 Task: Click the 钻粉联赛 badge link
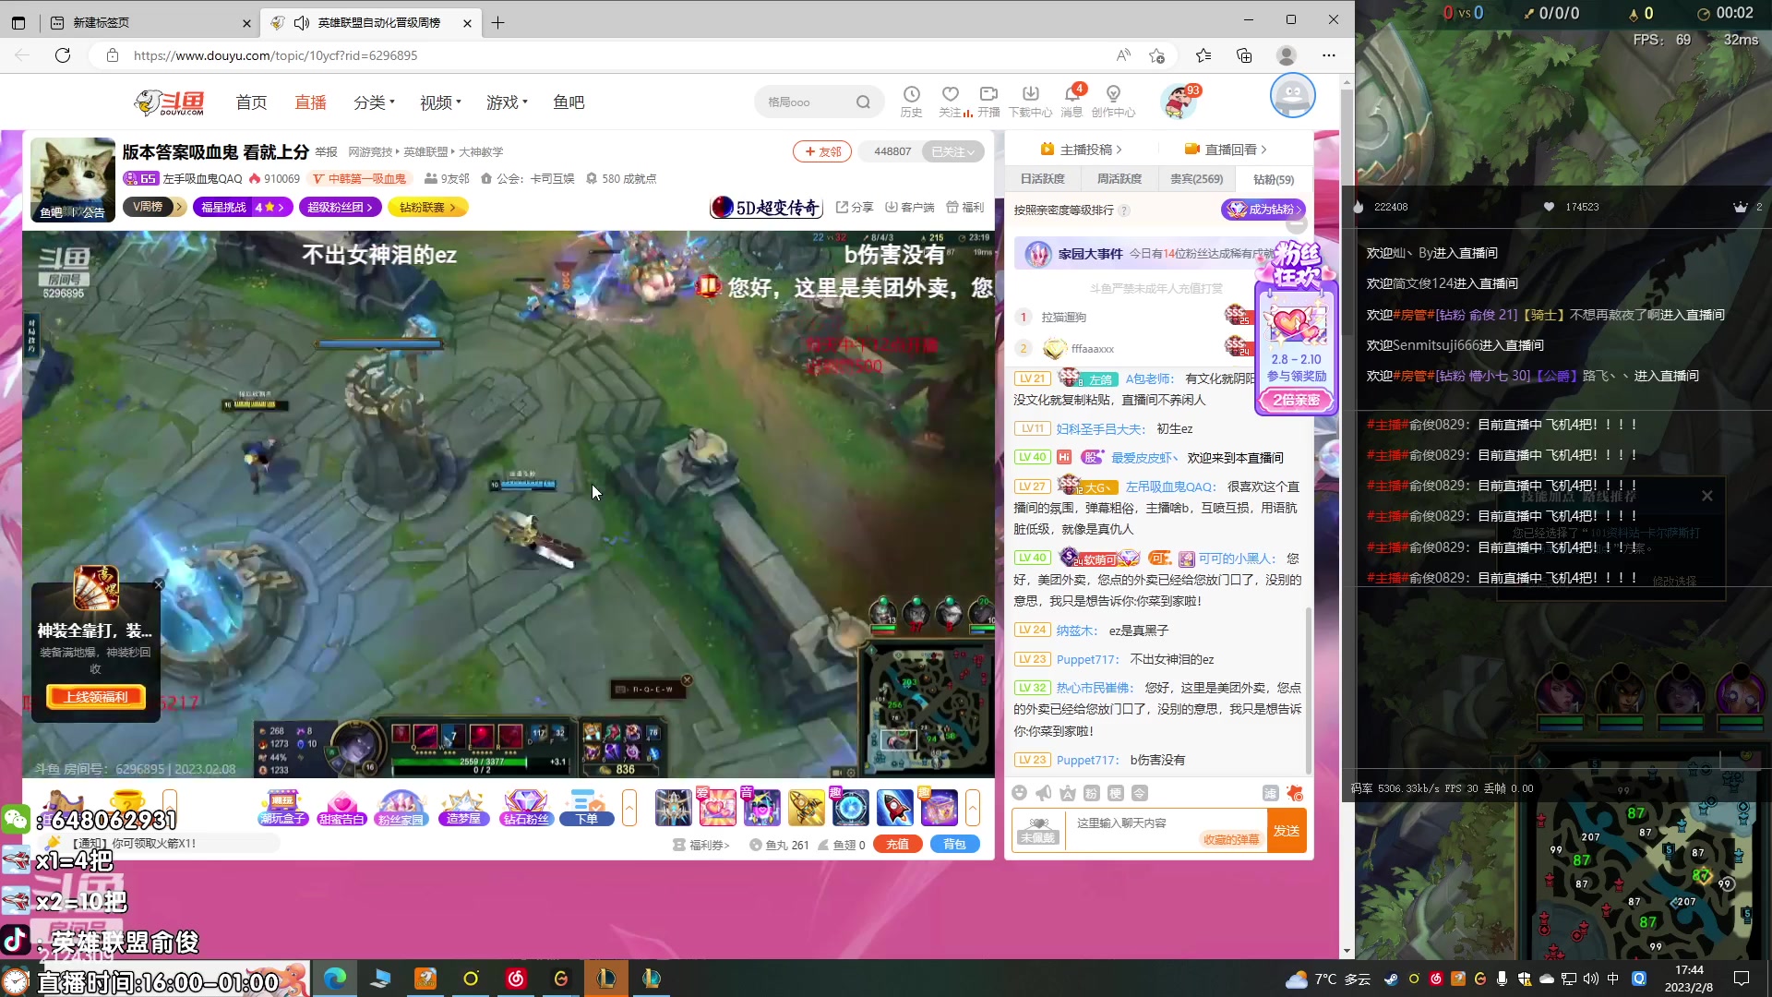click(x=427, y=208)
